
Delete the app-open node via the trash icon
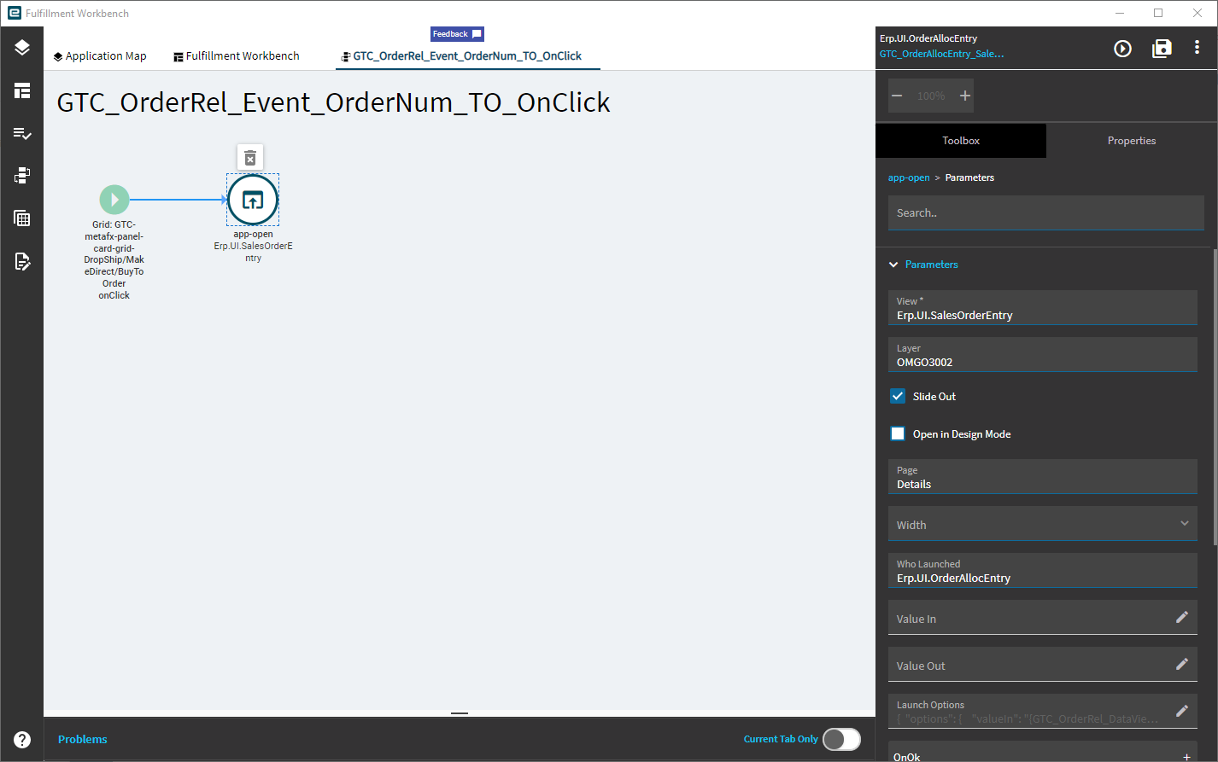(249, 157)
